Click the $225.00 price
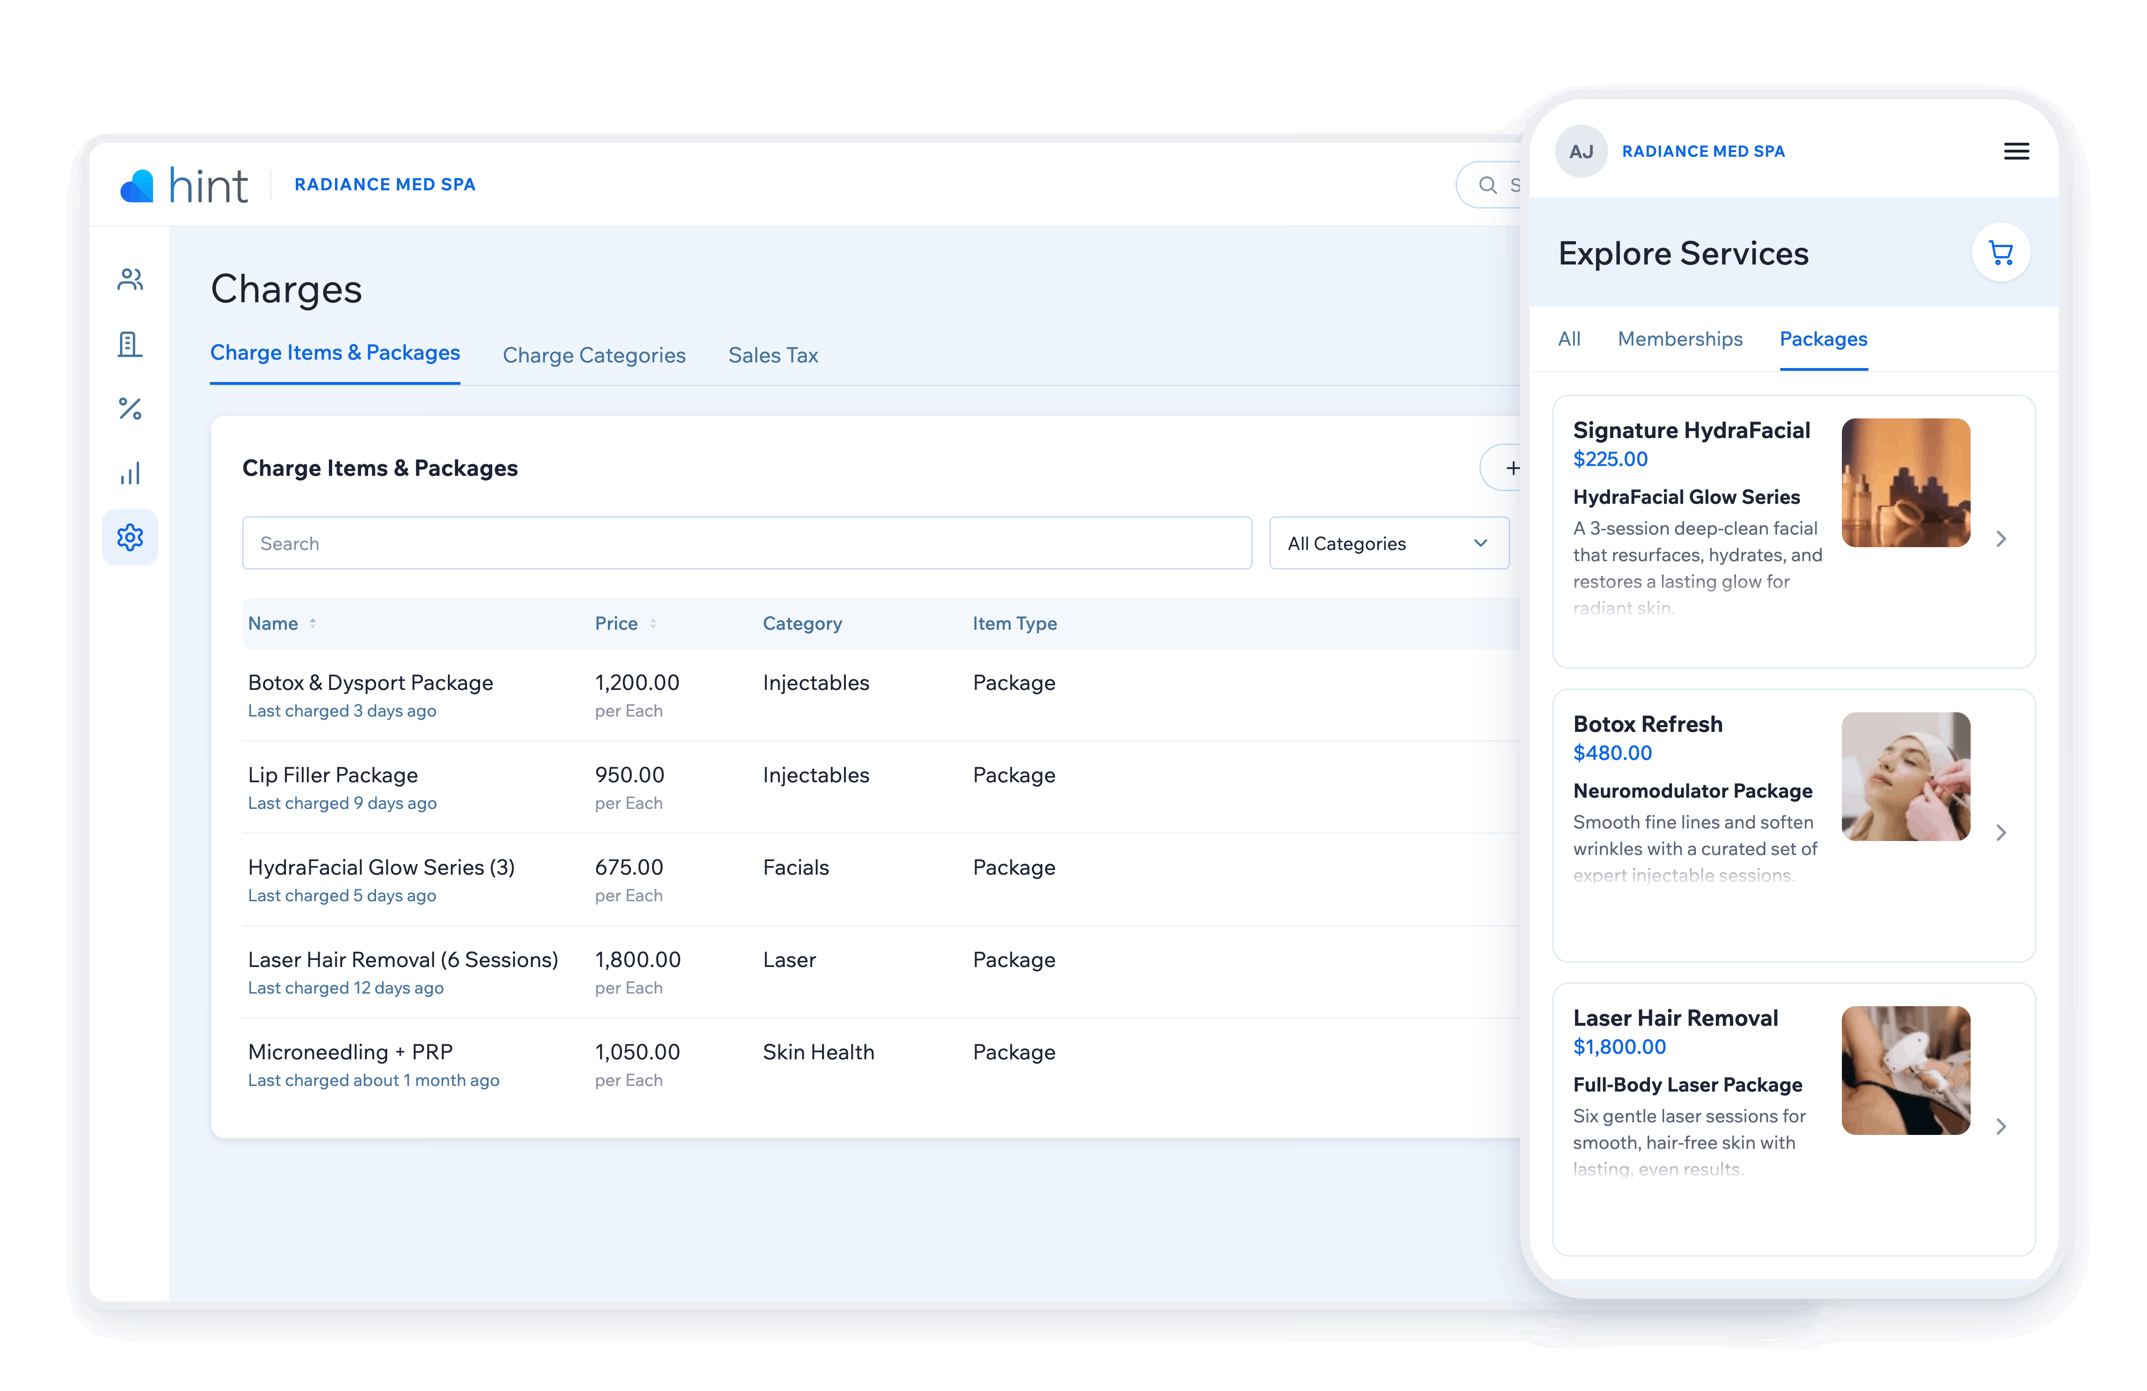 (x=1610, y=459)
